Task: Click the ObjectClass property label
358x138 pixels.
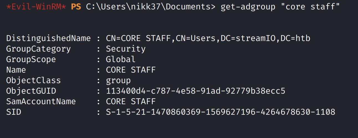Action: pos(34,80)
